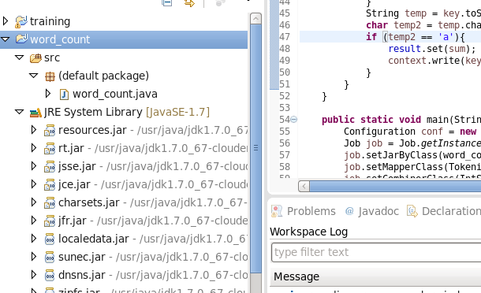Expand the rt.jar node
This screenshot has width=481, height=293.
pyautogui.click(x=34, y=148)
